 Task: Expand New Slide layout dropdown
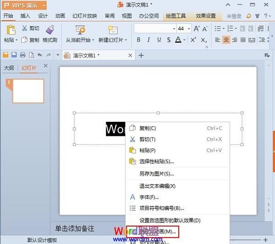coord(126,40)
